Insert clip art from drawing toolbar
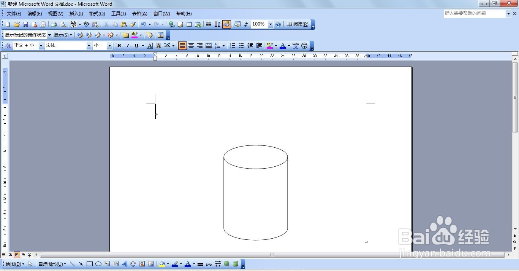This screenshot has width=519, height=271. (x=142, y=264)
